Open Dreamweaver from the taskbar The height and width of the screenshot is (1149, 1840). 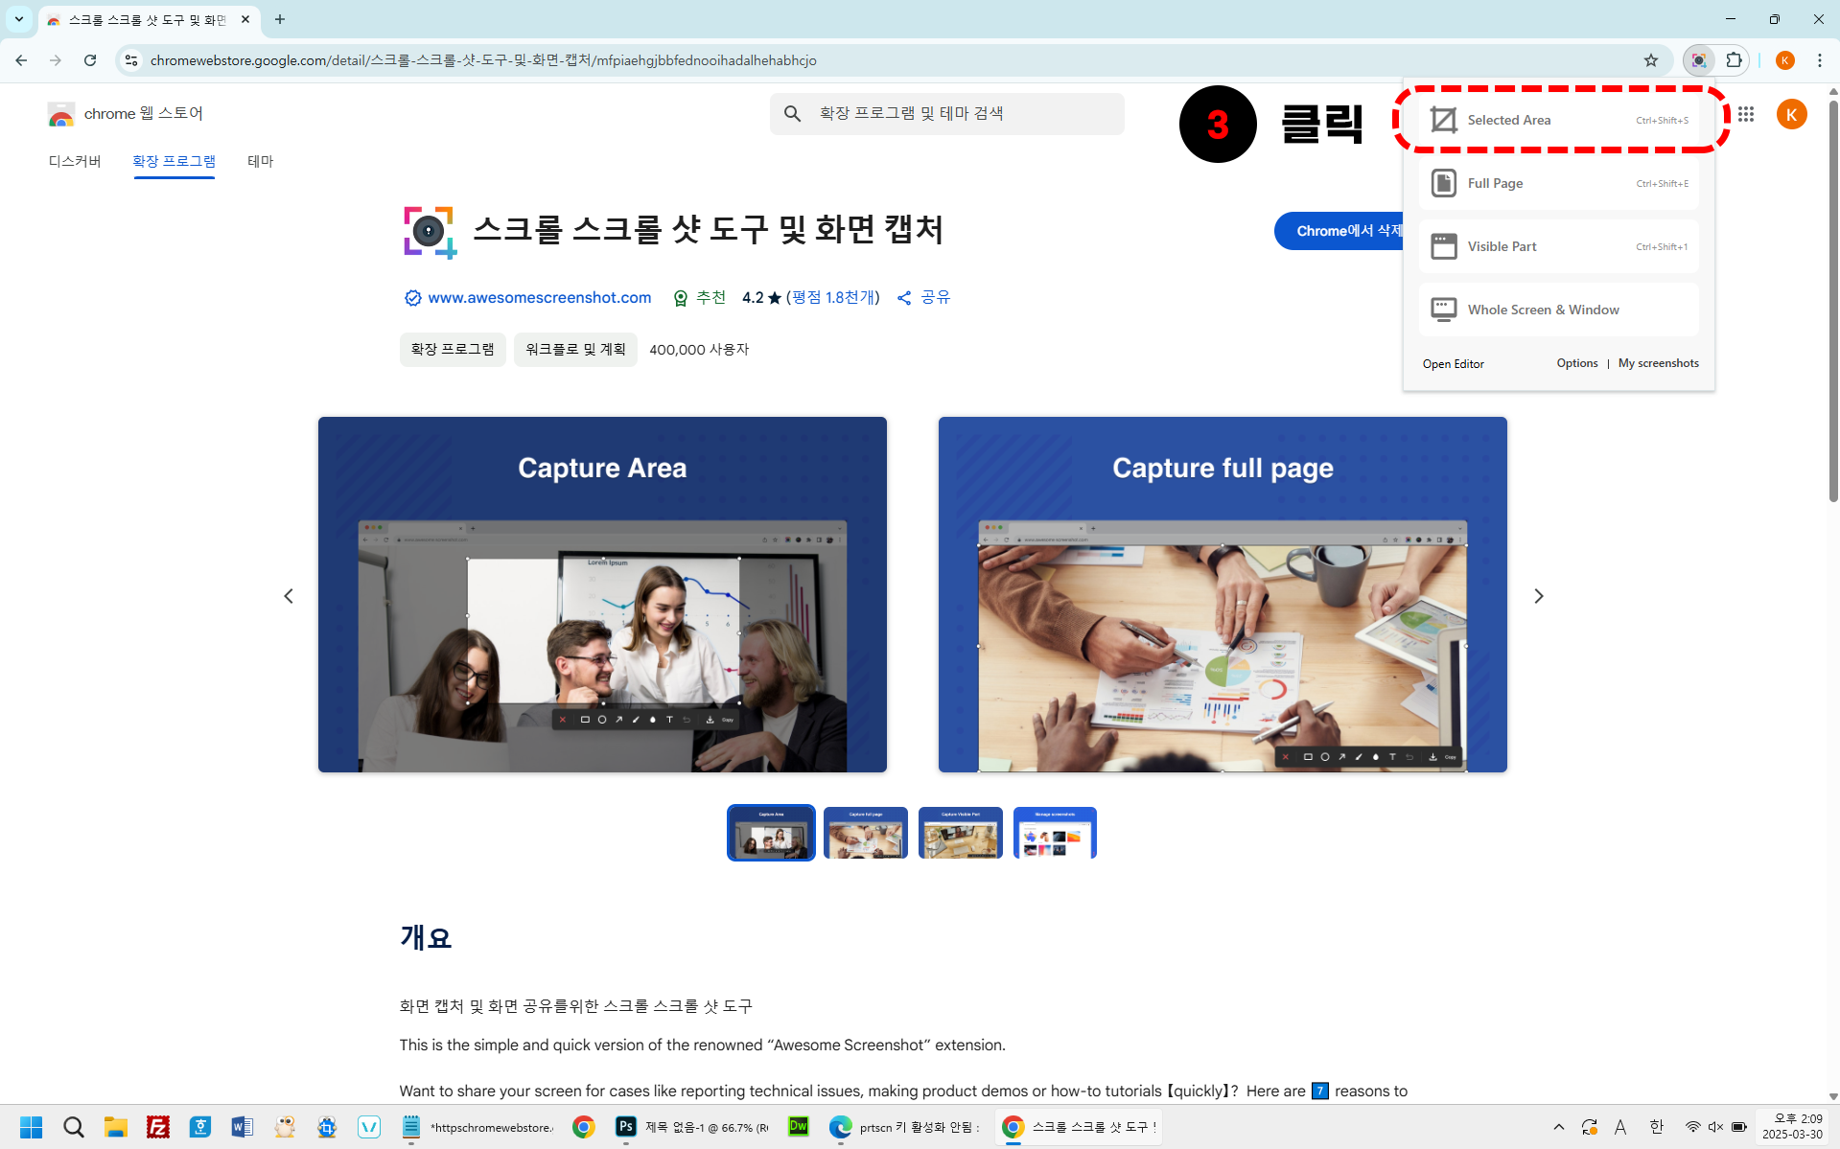pyautogui.click(x=798, y=1127)
